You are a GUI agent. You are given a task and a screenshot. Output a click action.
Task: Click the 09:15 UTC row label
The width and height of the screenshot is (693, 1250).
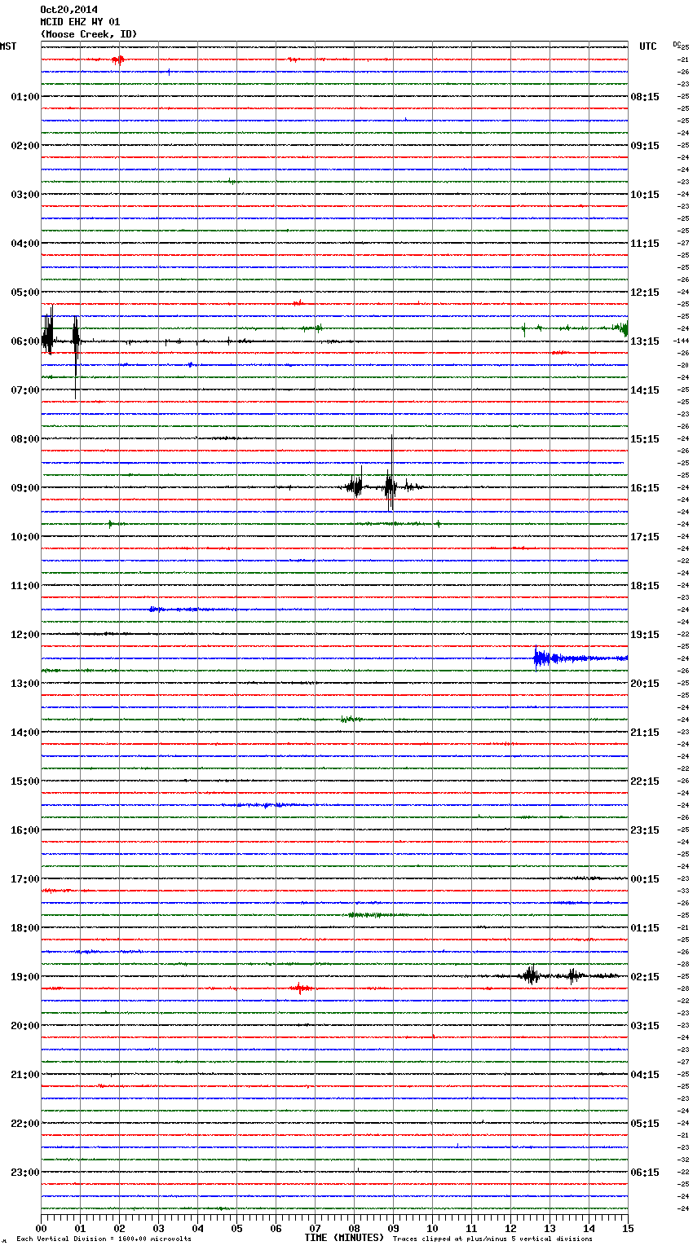(645, 145)
